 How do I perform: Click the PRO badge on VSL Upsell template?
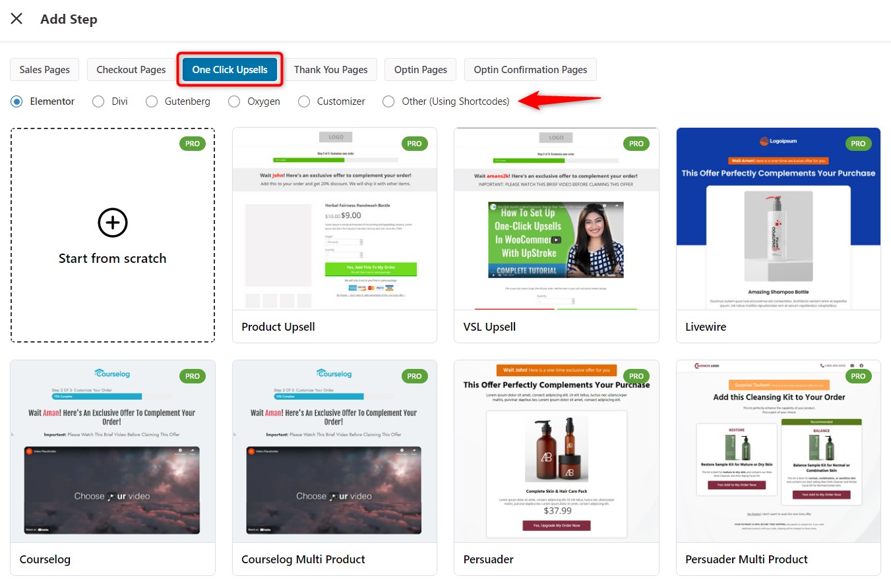coord(636,143)
